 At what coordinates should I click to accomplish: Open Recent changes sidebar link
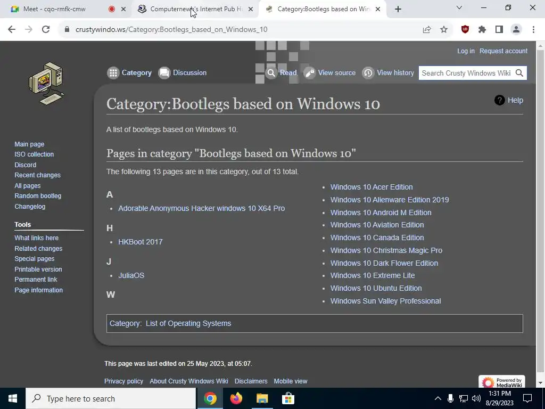38,175
